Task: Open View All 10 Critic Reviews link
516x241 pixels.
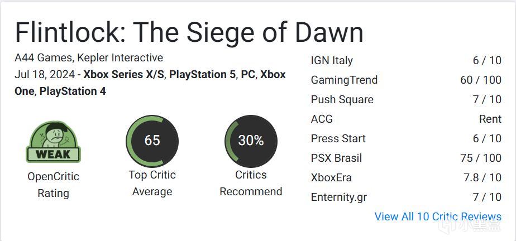Action: [x=438, y=216]
